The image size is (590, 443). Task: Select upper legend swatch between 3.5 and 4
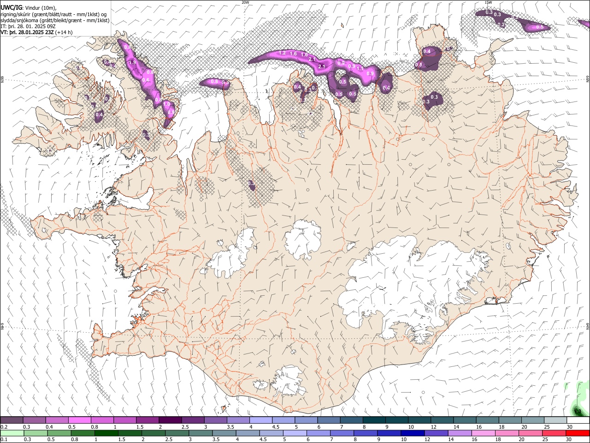click(238, 420)
